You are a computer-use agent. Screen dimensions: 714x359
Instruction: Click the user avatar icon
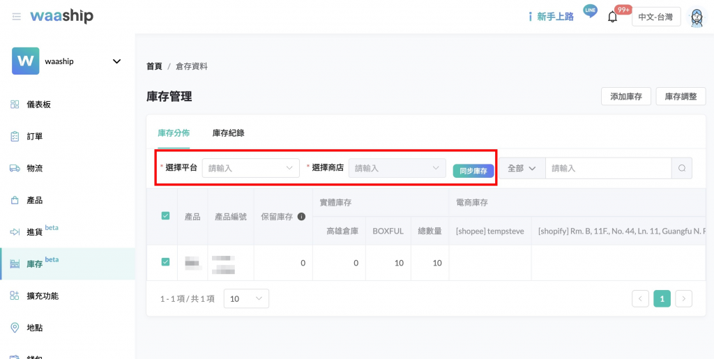[x=696, y=17]
